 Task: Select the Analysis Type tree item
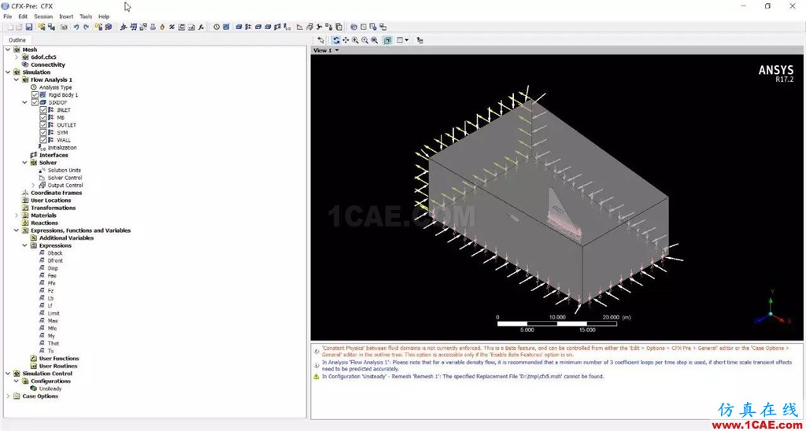56,87
